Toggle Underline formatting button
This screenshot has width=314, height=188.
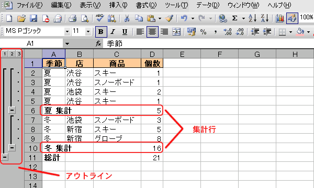click(125, 32)
